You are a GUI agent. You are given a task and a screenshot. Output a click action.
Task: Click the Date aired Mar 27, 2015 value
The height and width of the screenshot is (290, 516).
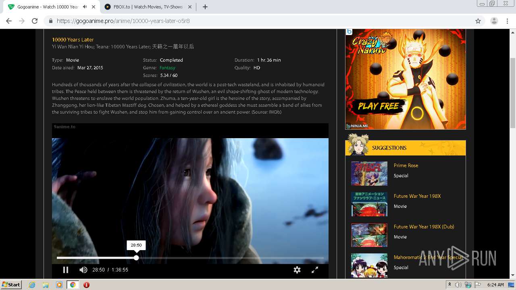[x=90, y=68]
